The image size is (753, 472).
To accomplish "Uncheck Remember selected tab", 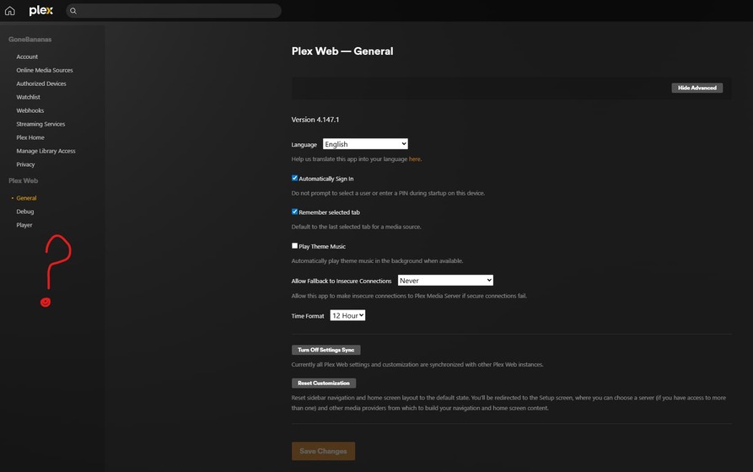I will [295, 212].
